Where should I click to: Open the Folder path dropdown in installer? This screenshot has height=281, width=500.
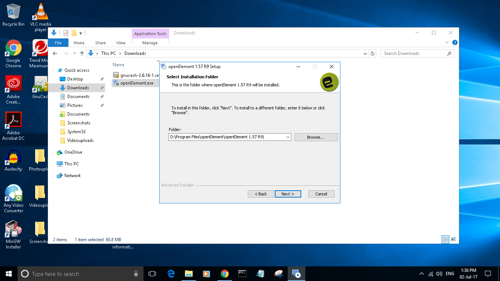[288, 137]
